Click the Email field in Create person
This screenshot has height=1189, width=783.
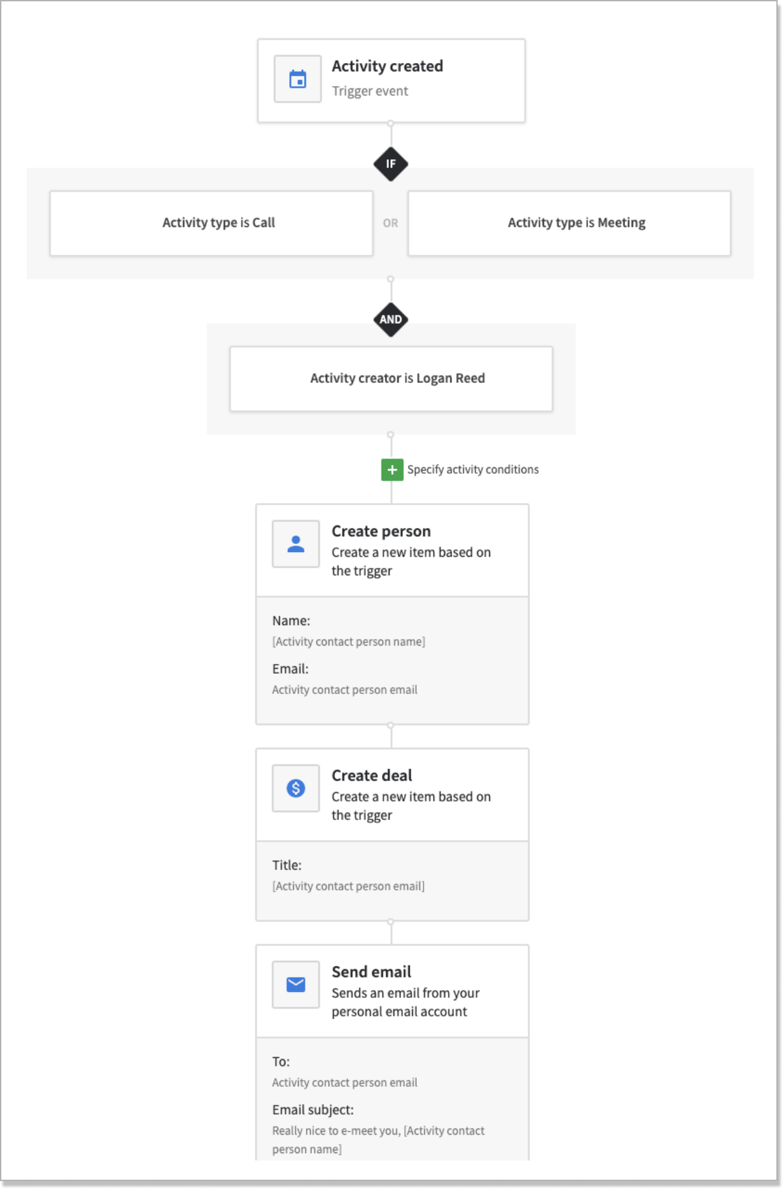coord(344,690)
